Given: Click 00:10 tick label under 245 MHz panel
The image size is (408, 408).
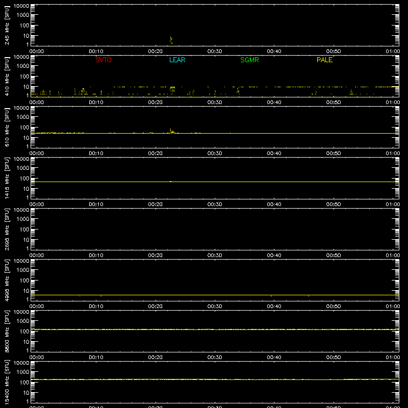Looking at the screenshot, I should point(96,52).
